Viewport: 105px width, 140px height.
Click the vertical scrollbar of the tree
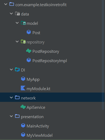tap(103, 55)
